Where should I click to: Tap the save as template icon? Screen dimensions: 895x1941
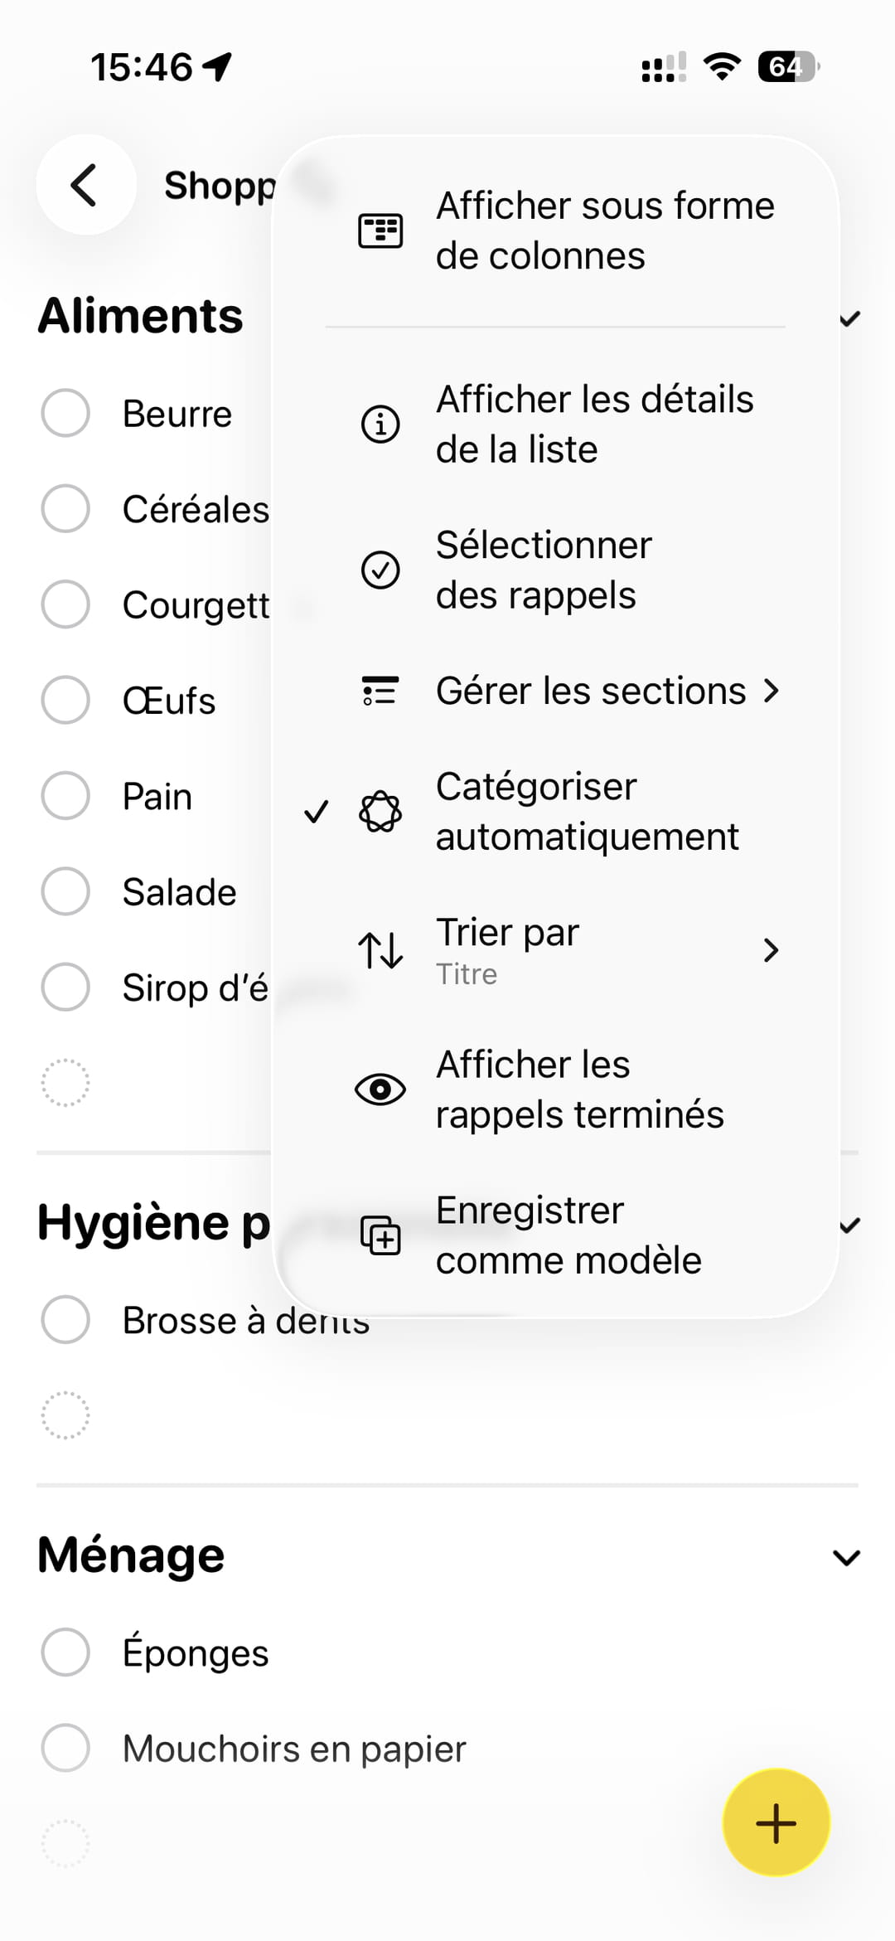[380, 1235]
